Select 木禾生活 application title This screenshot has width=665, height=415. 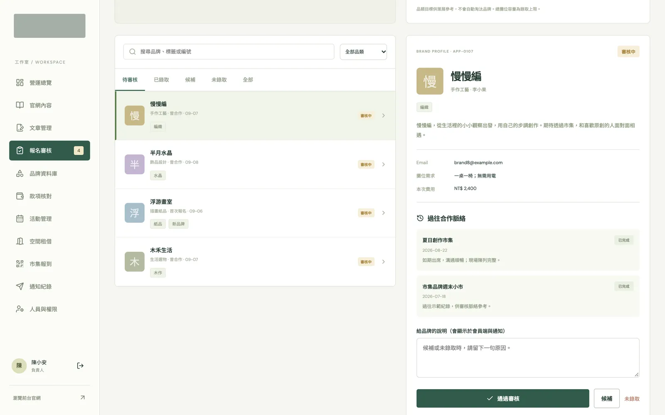[x=161, y=250]
